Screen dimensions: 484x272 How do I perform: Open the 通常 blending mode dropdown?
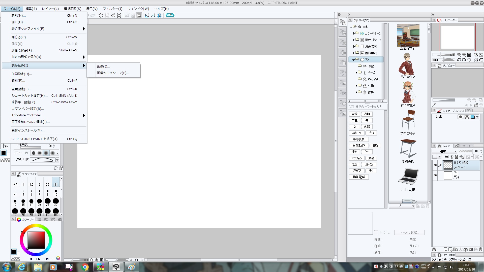click(x=444, y=151)
